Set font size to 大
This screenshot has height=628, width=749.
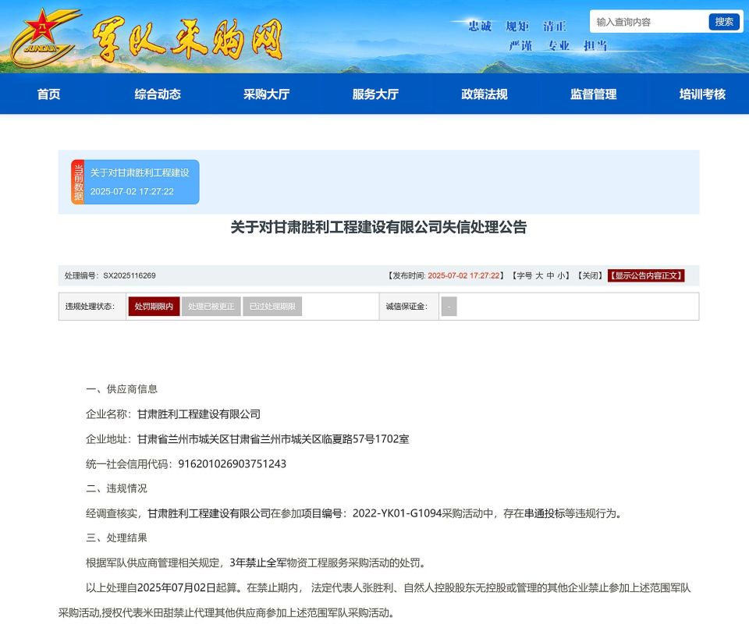[539, 275]
